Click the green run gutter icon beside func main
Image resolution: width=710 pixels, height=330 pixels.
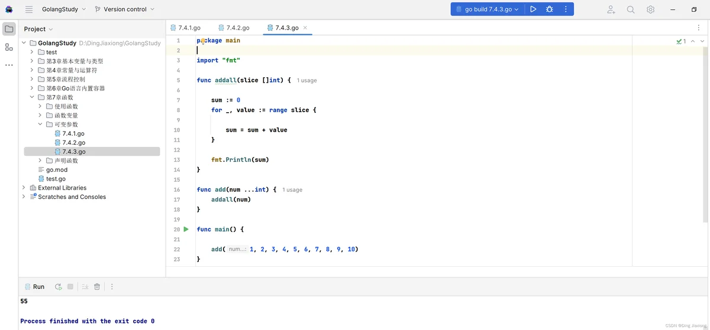(x=186, y=229)
